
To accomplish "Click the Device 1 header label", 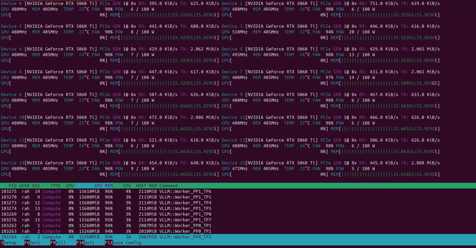I will tap(232, 3).
